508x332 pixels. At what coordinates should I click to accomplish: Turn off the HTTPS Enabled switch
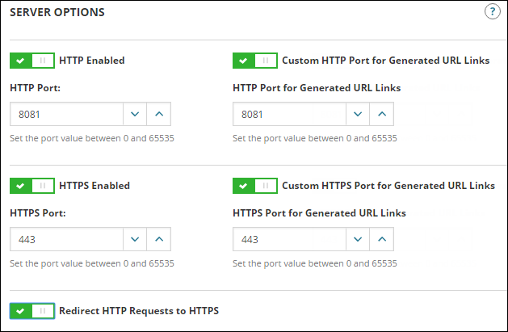tap(32, 186)
